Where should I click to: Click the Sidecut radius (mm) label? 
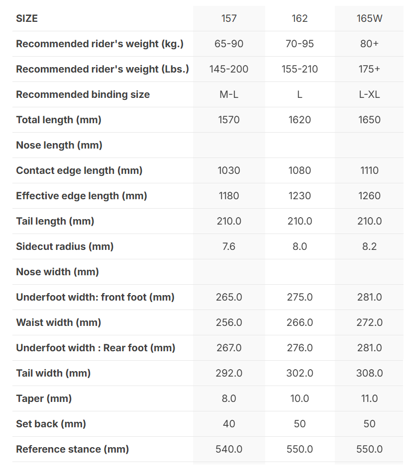(65, 246)
